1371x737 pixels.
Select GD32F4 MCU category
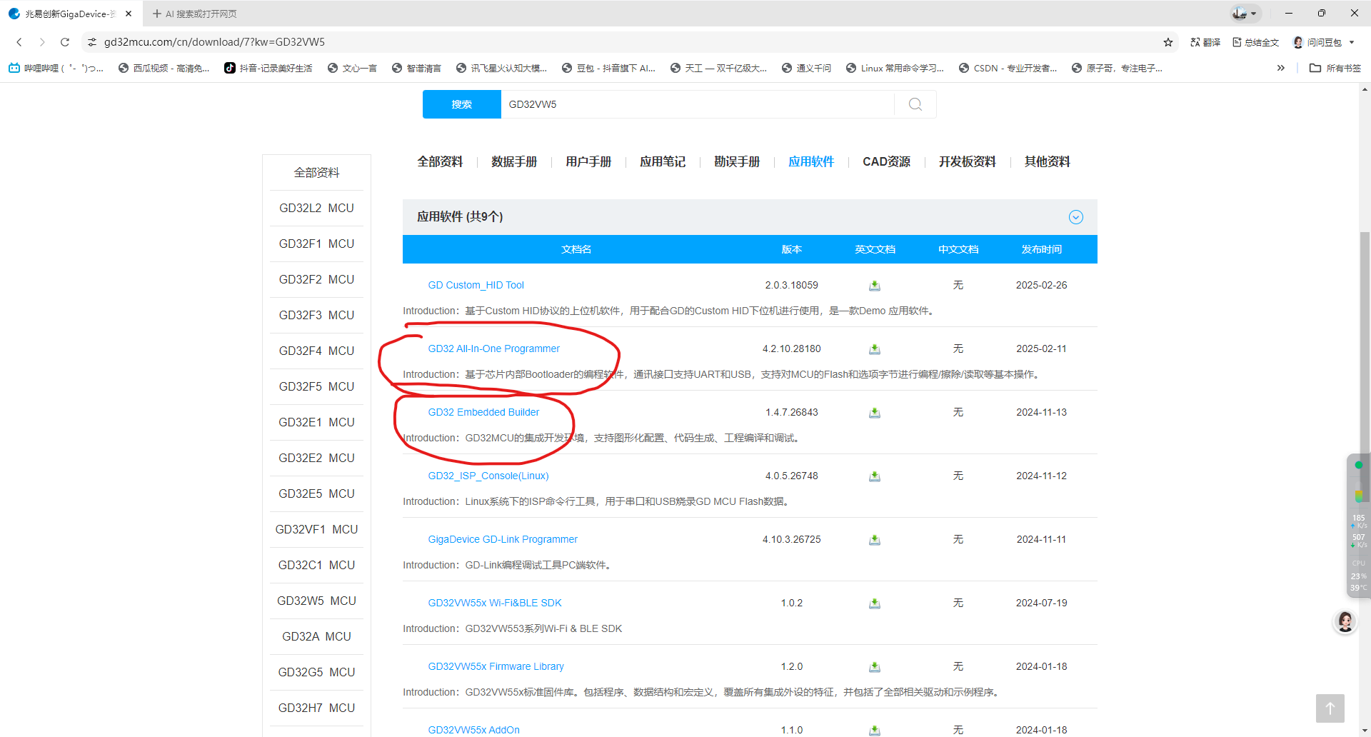coord(317,351)
